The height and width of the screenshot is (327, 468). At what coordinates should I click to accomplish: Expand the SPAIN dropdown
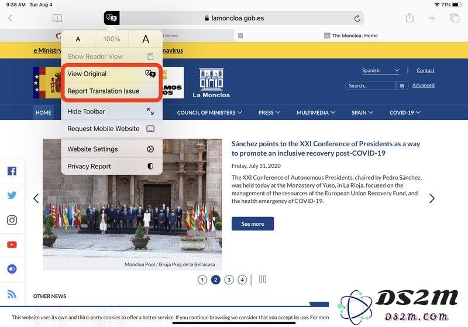362,112
